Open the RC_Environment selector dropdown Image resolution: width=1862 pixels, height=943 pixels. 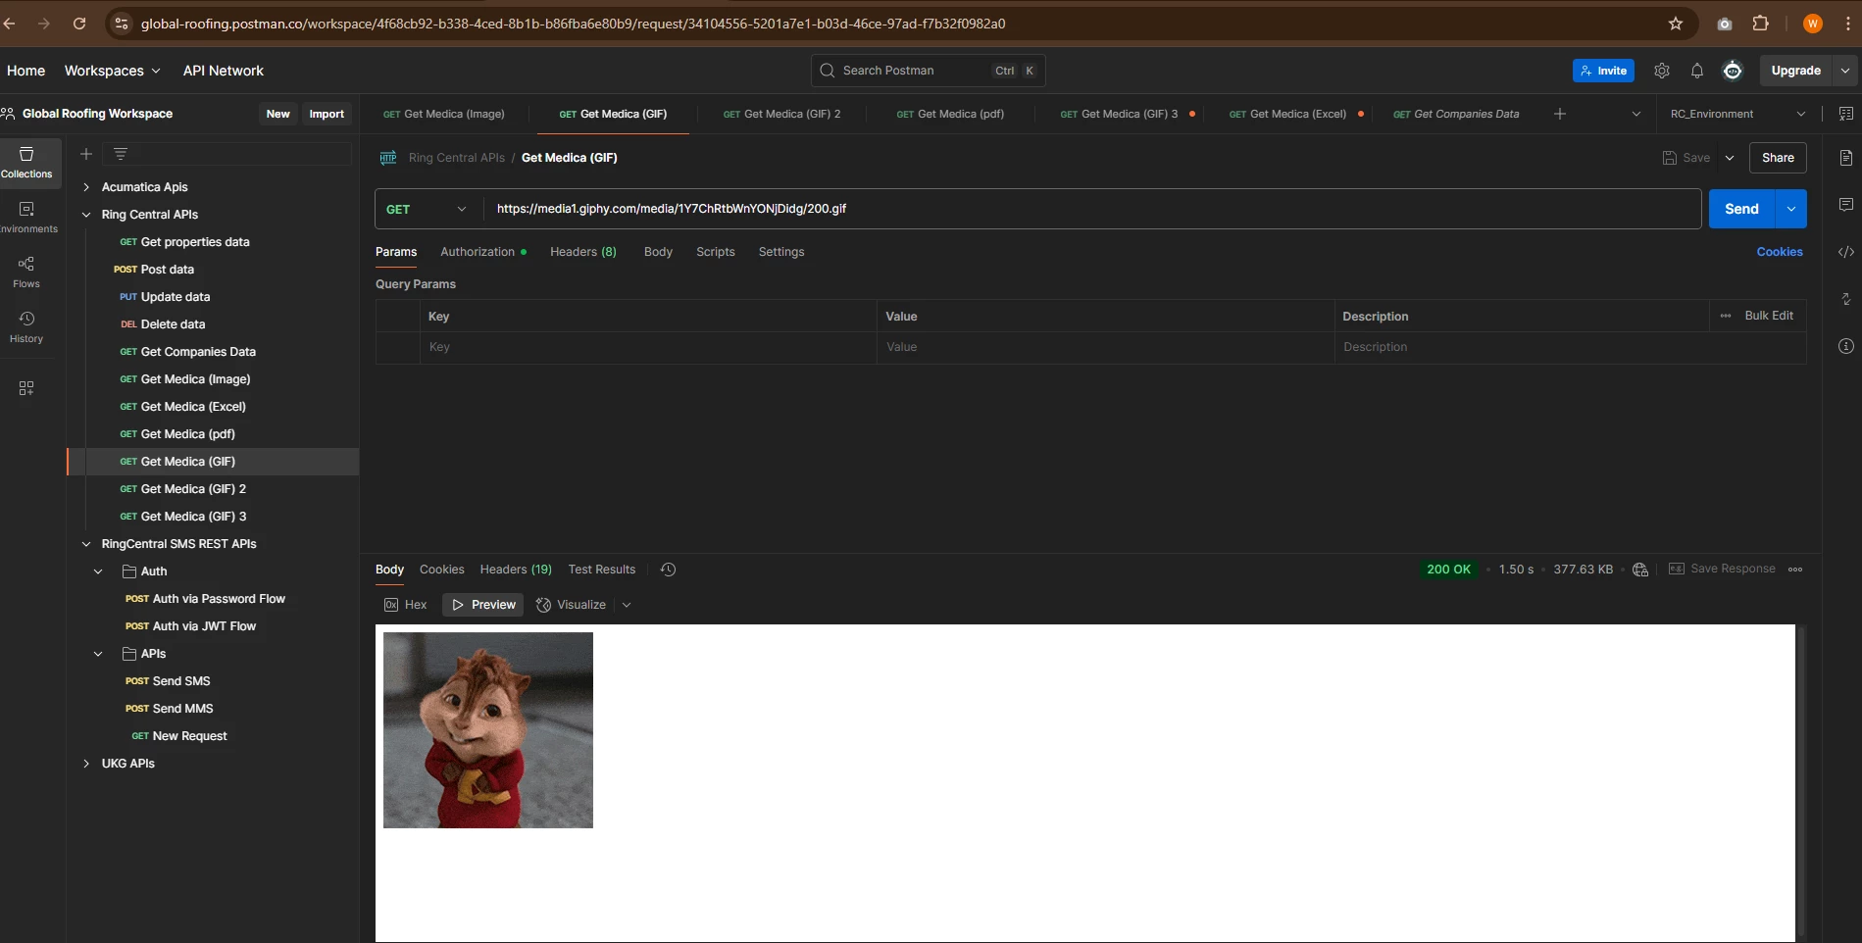tap(1736, 114)
